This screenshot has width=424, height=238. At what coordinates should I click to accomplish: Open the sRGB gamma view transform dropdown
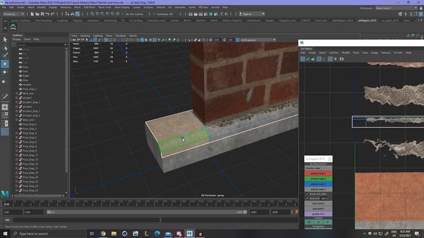click(258, 40)
